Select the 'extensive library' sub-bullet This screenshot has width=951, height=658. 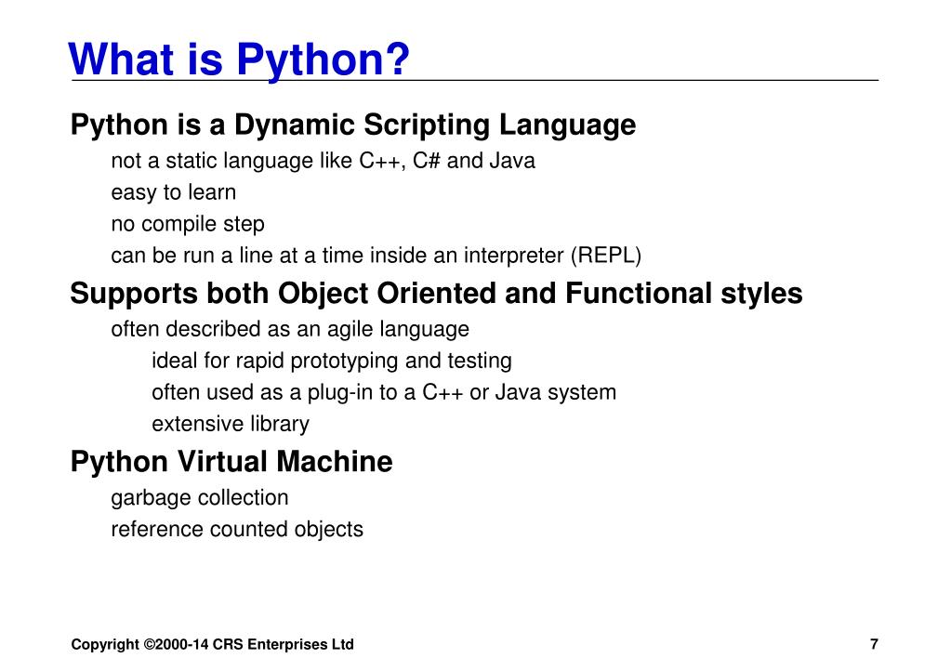(x=231, y=424)
